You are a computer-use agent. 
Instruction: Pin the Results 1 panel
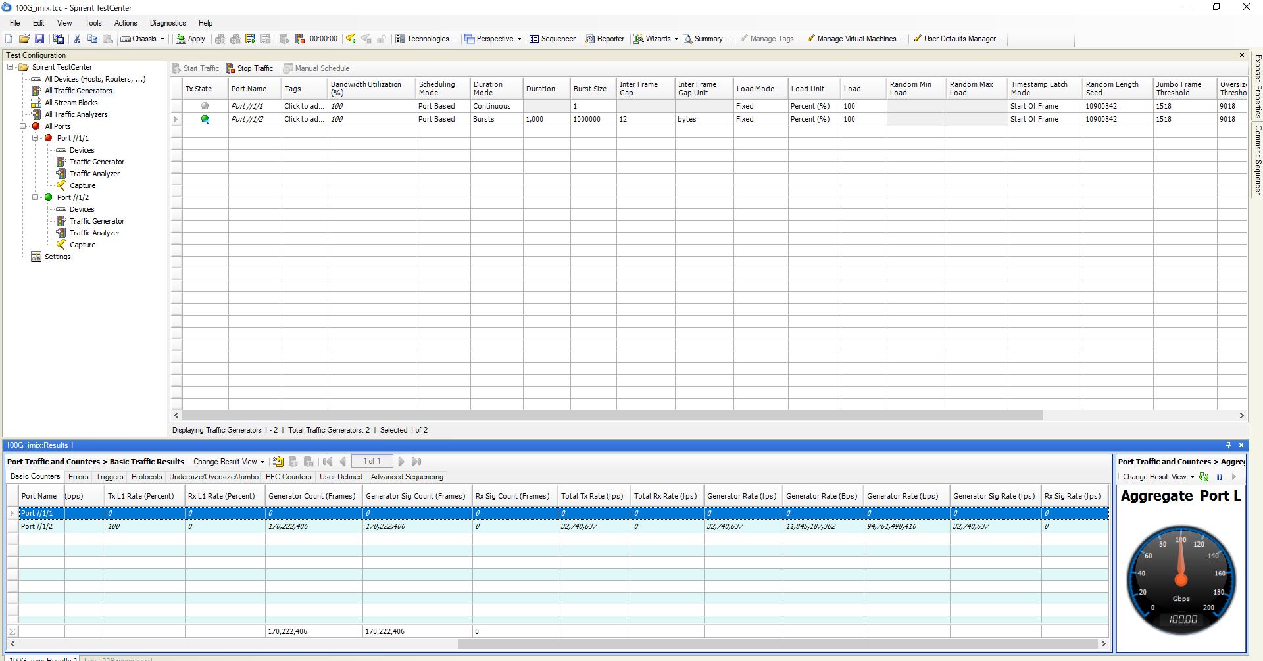click(x=1227, y=445)
